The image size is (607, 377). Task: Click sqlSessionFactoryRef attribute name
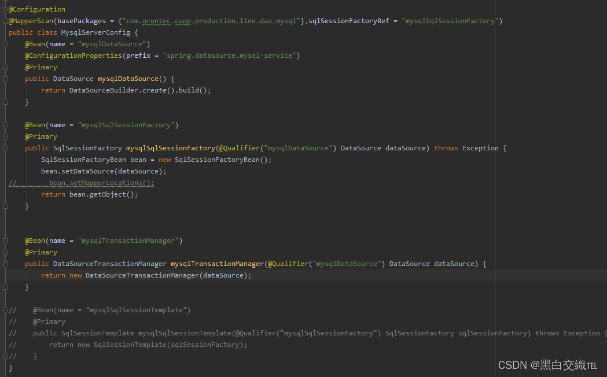point(349,21)
